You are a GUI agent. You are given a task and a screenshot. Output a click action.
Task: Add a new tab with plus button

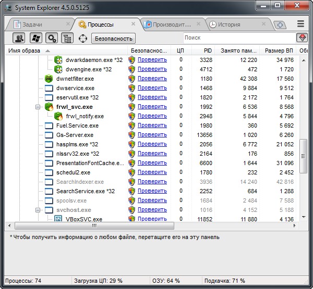(x=280, y=25)
